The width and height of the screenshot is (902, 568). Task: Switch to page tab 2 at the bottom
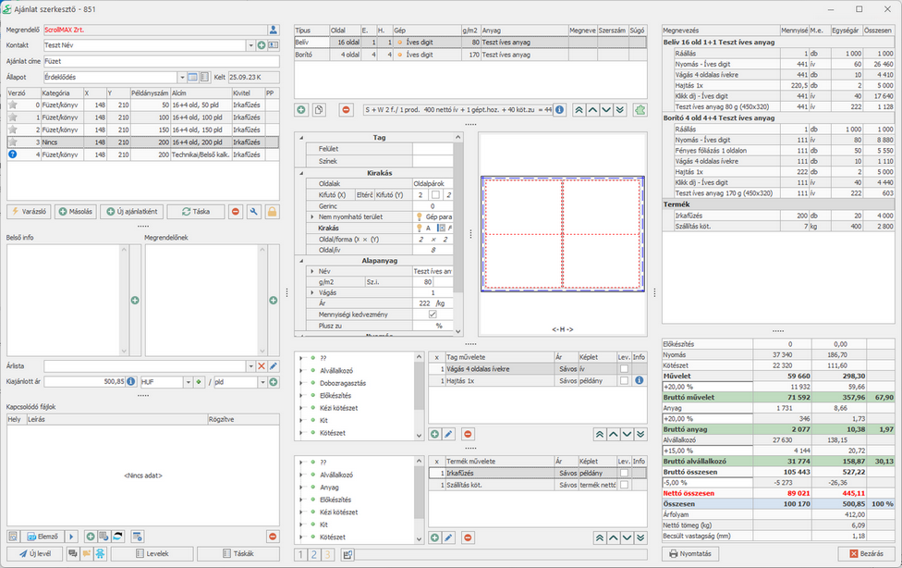314,555
